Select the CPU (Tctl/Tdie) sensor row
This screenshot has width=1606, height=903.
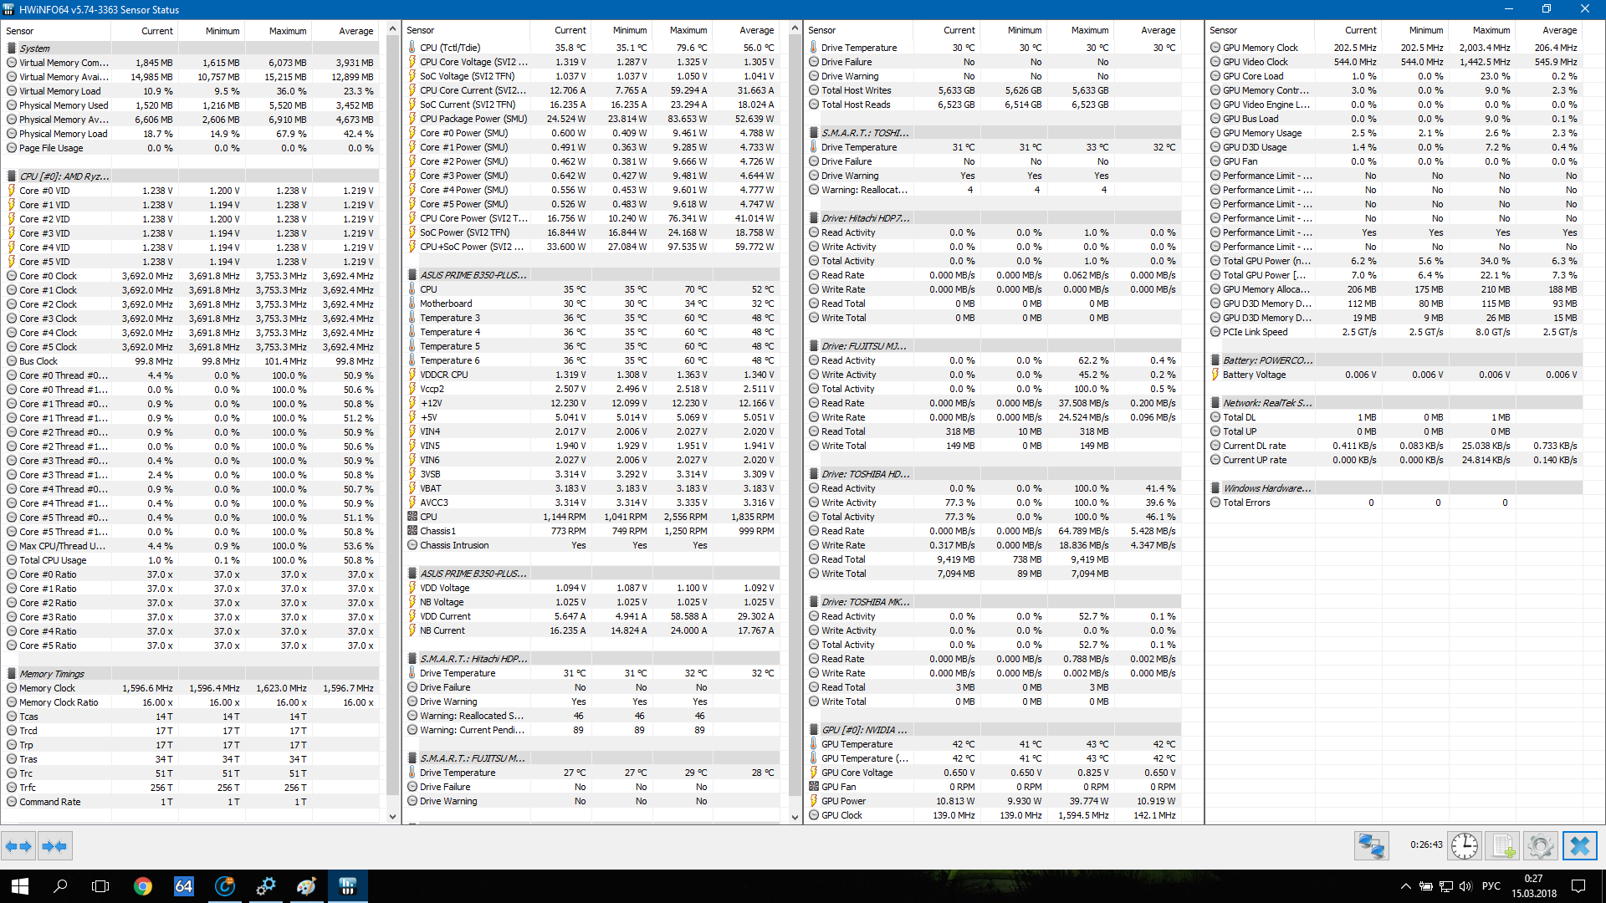(x=450, y=48)
